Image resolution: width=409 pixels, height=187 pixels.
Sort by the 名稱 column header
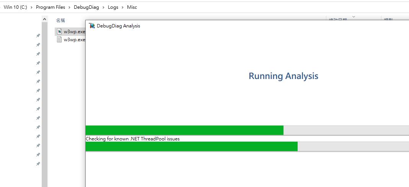coord(60,20)
